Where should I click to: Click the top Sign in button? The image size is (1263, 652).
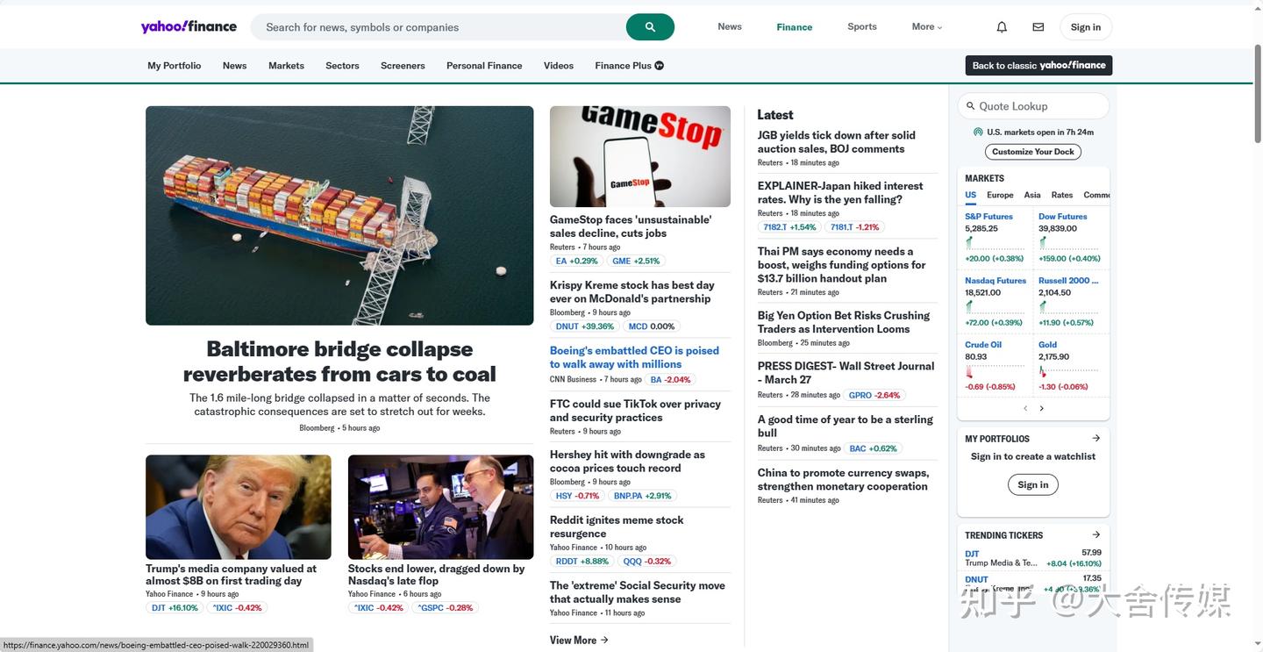[1086, 27]
